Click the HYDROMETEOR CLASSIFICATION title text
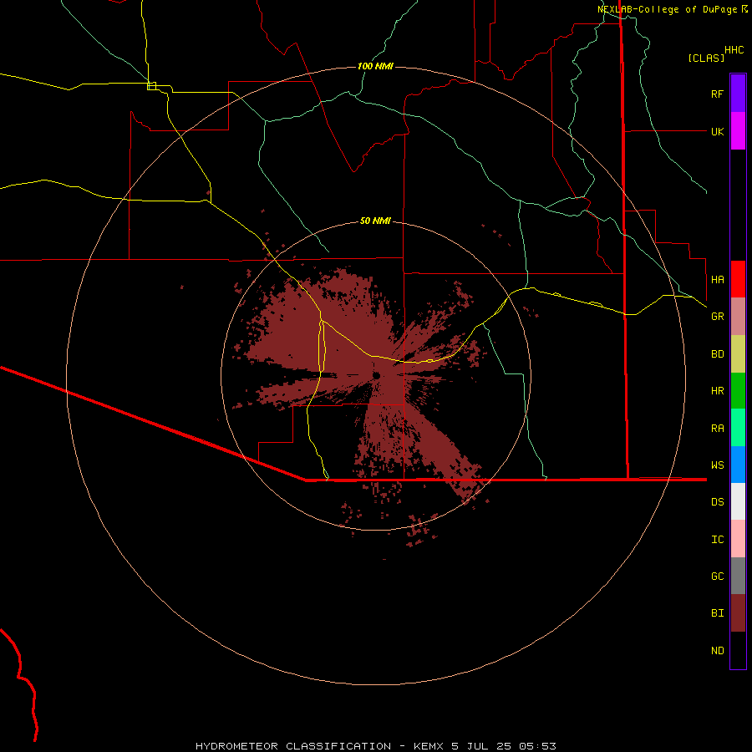The image size is (752, 752). click(293, 746)
